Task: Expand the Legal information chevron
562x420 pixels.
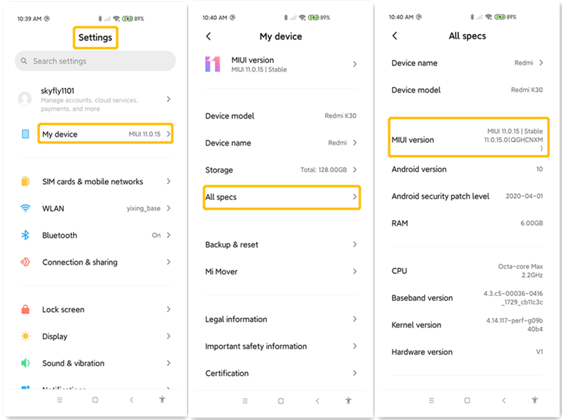Action: [355, 319]
